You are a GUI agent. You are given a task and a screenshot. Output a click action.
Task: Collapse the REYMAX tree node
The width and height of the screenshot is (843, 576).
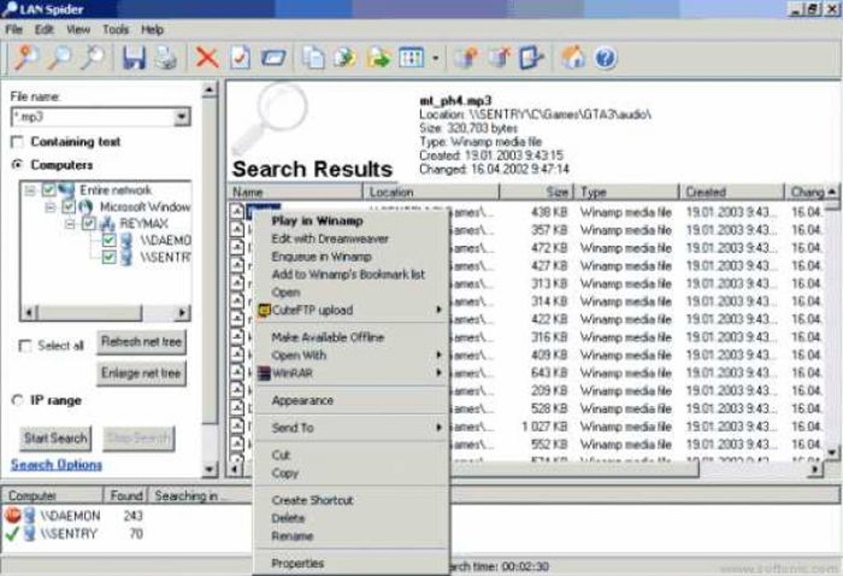(70, 224)
